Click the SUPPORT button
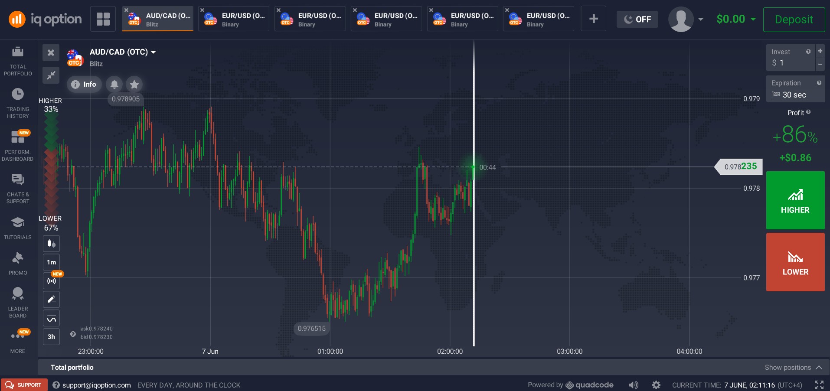 point(24,385)
